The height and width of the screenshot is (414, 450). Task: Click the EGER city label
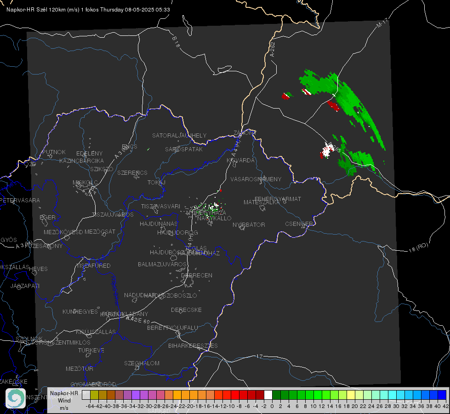pyautogui.click(x=47, y=217)
